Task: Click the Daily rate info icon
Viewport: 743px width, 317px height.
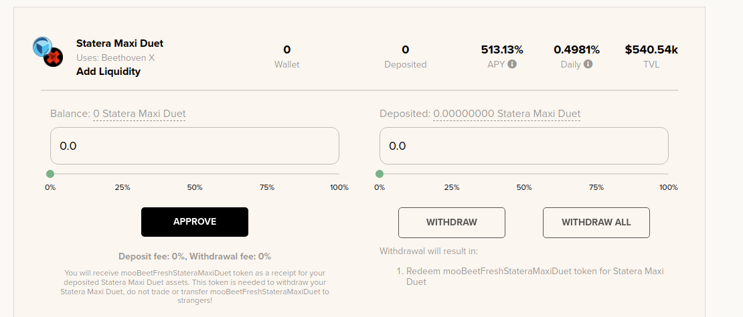Action: 588,64
